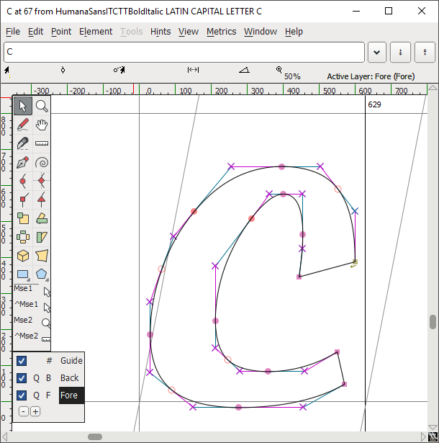Select the Magnify zoom tool
Screen dimensions: 439x443
click(42, 106)
